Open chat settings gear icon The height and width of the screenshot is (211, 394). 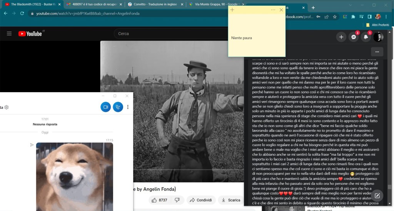(x=7, y=107)
